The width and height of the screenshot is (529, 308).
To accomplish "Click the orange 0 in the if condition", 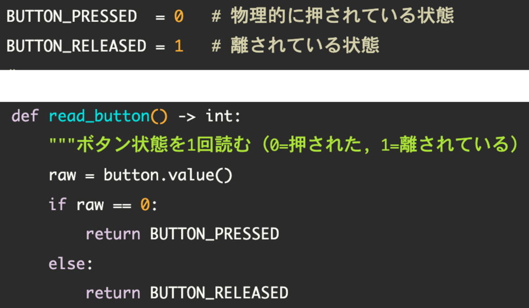I will coord(145,205).
